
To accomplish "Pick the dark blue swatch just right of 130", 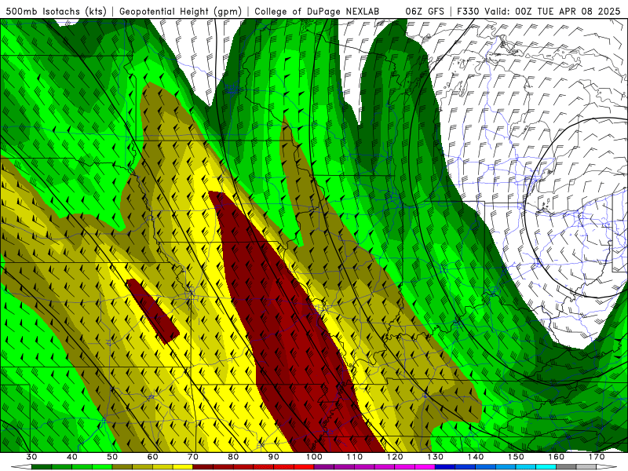I will click(x=445, y=468).
